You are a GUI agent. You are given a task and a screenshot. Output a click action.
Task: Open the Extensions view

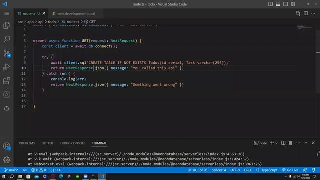click(x=6, y=81)
